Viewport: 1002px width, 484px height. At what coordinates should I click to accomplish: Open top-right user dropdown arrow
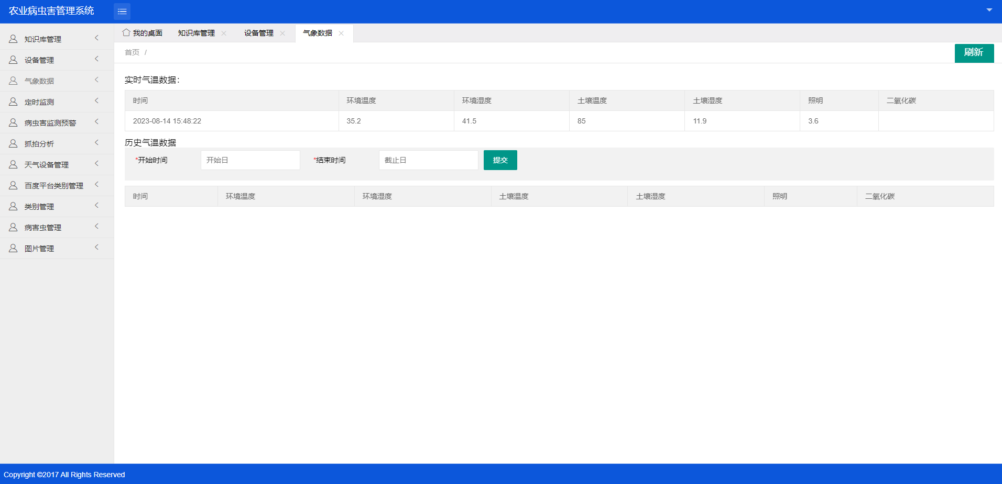[x=989, y=10]
